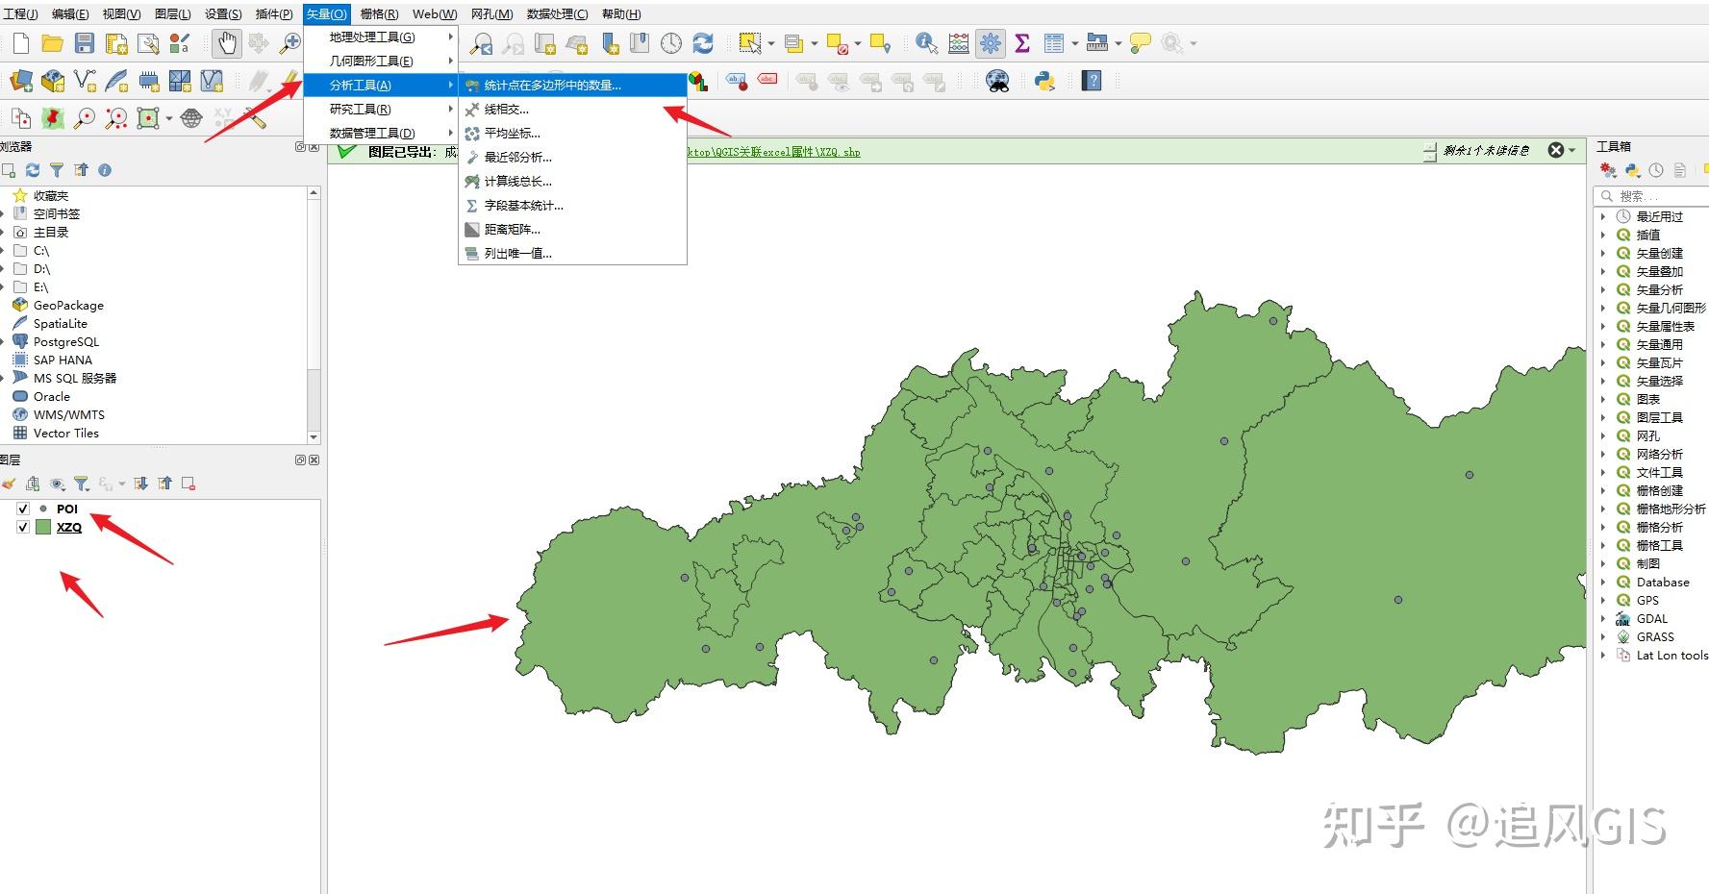Screen dimensions: 1709x894
Task: Select the Pan Map hand tool
Action: pyautogui.click(x=226, y=43)
